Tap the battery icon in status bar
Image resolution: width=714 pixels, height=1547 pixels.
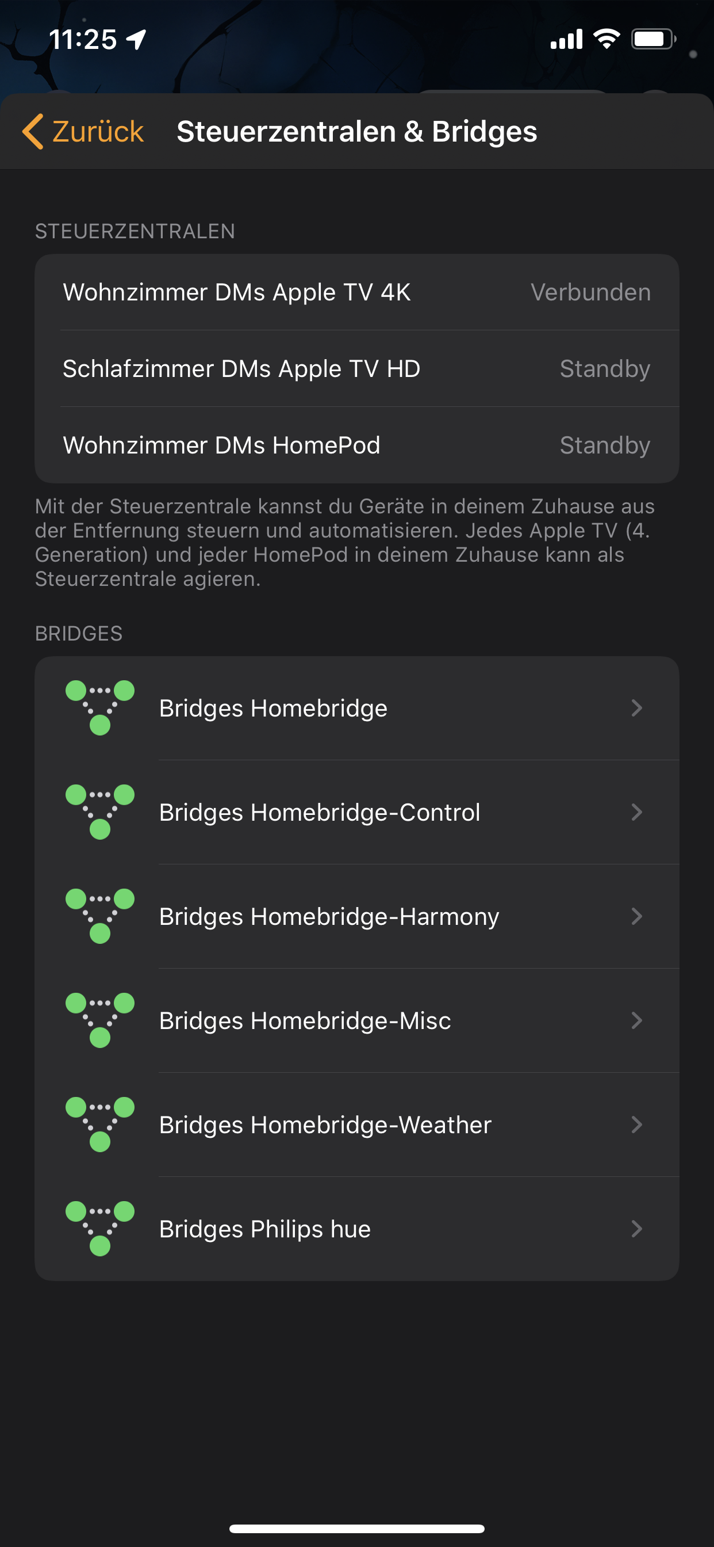click(x=653, y=40)
